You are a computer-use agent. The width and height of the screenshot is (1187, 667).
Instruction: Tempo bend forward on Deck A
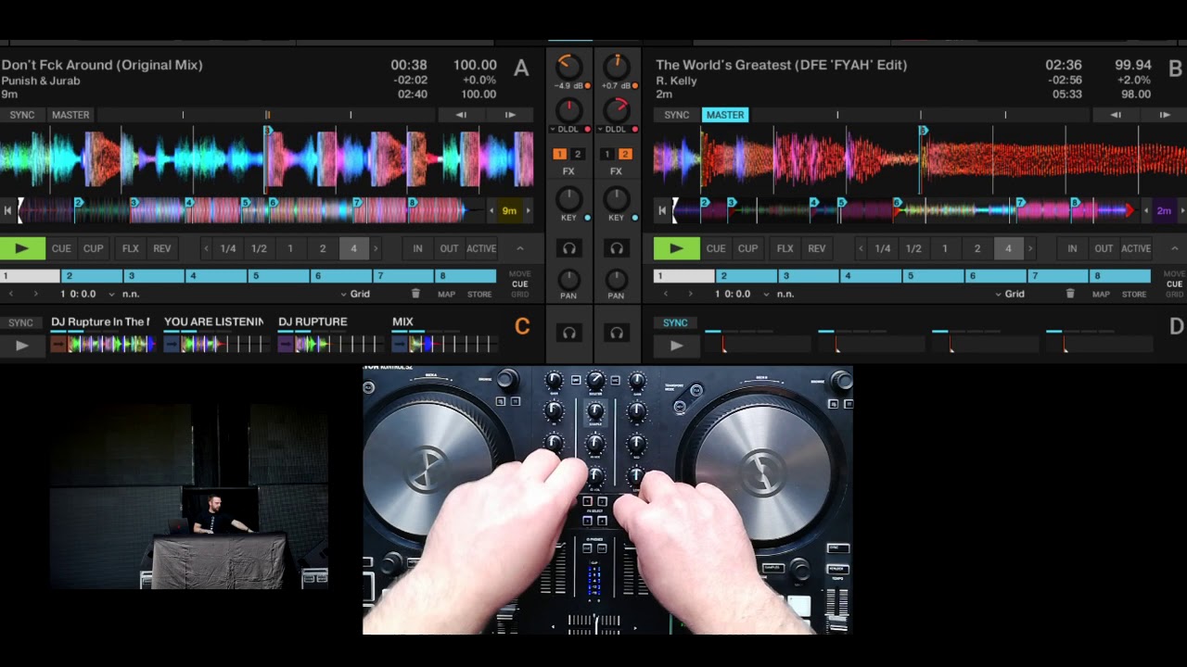(510, 115)
